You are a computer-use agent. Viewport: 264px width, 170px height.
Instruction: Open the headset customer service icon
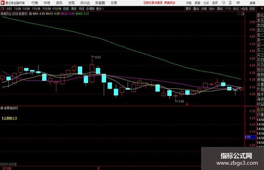coord(223,3)
